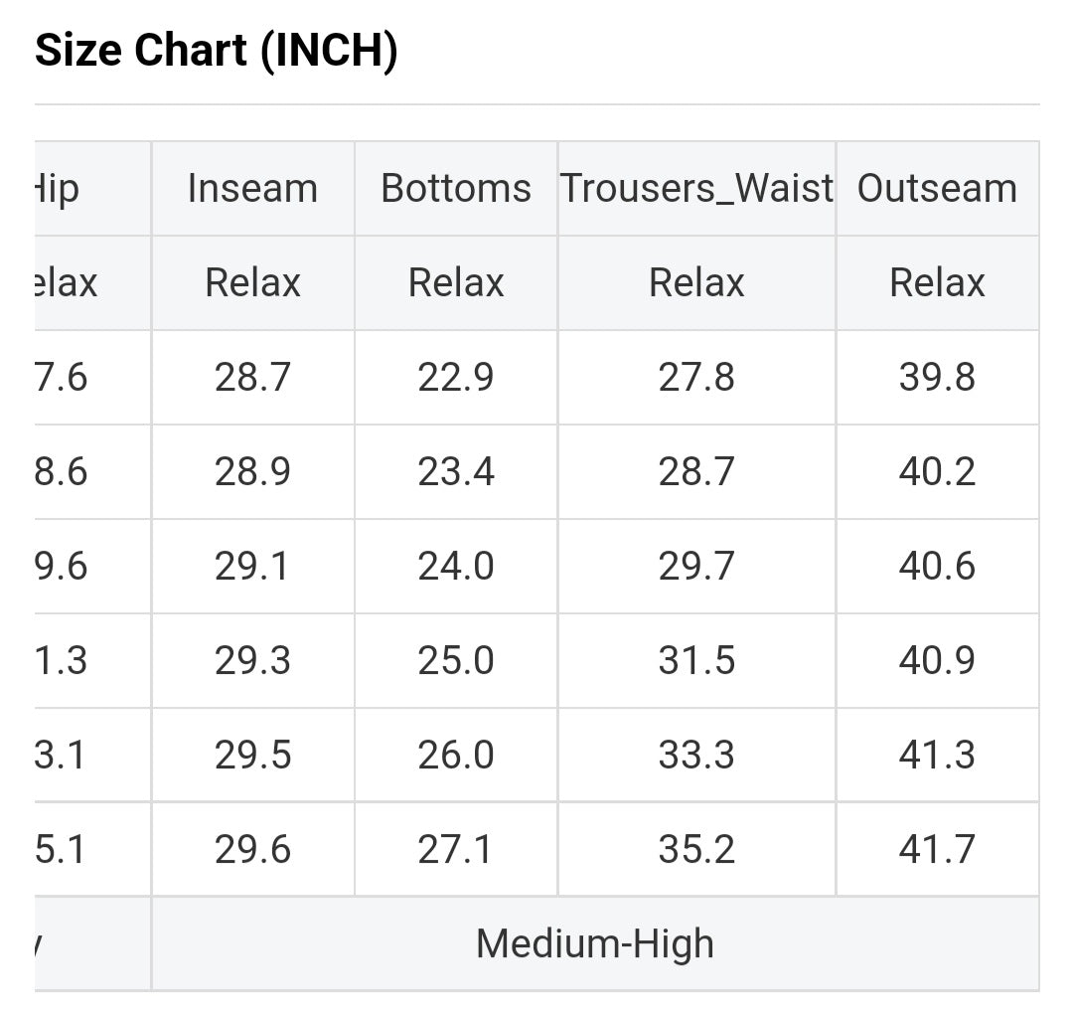The image size is (1073, 1014).
Task: Select the Inseam column header
Action: pos(252,189)
